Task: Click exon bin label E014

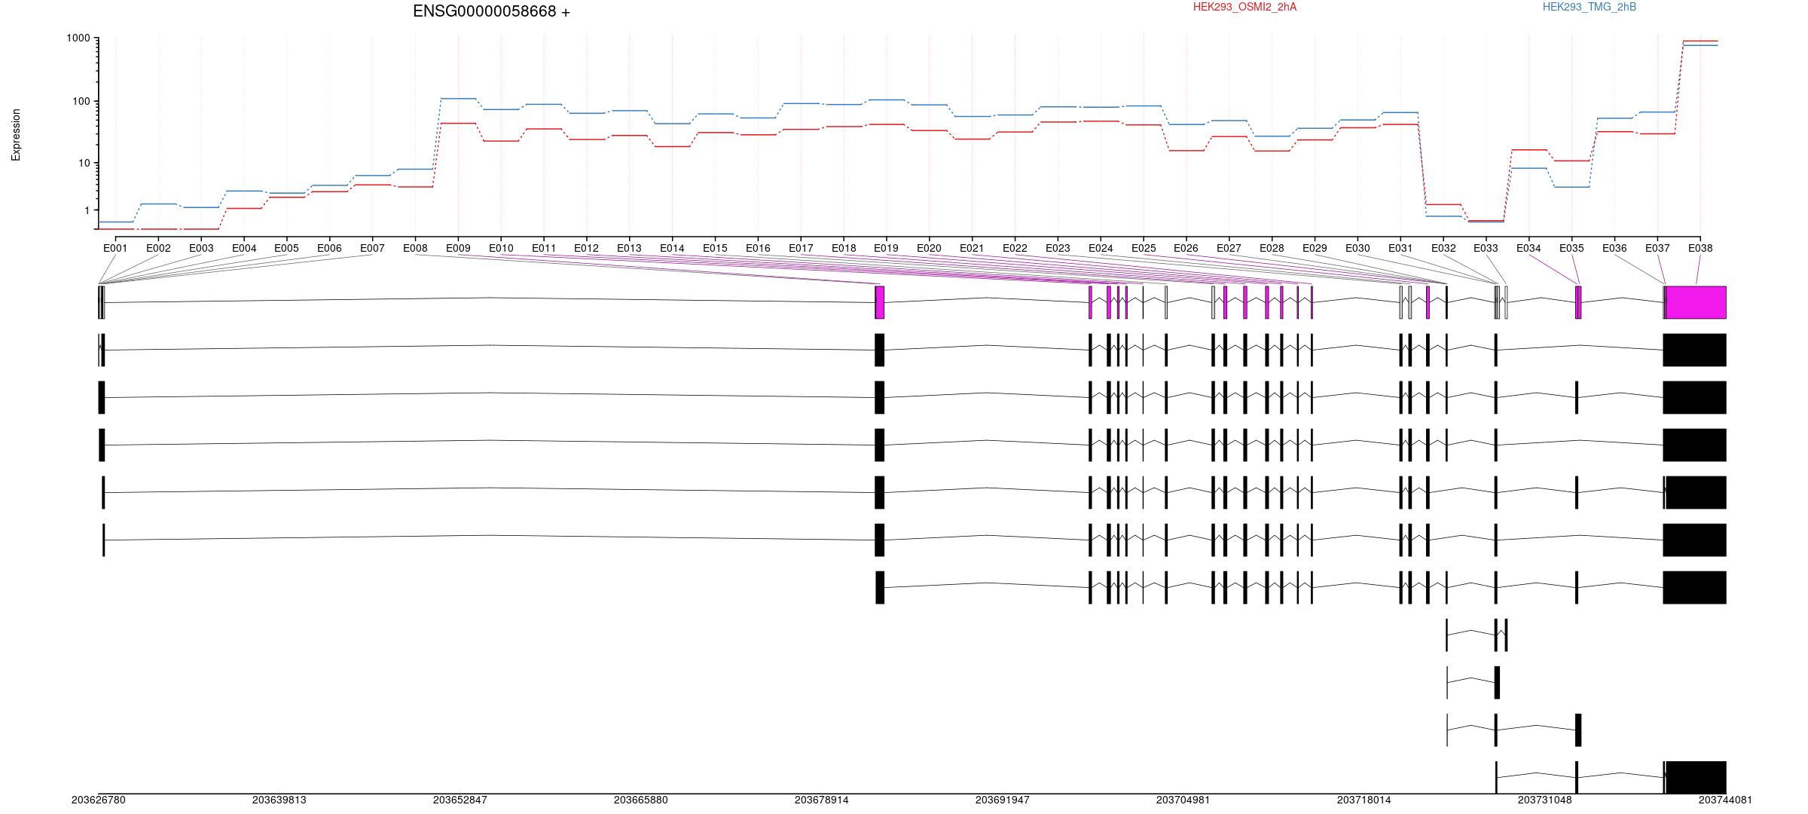Action: [x=672, y=248]
